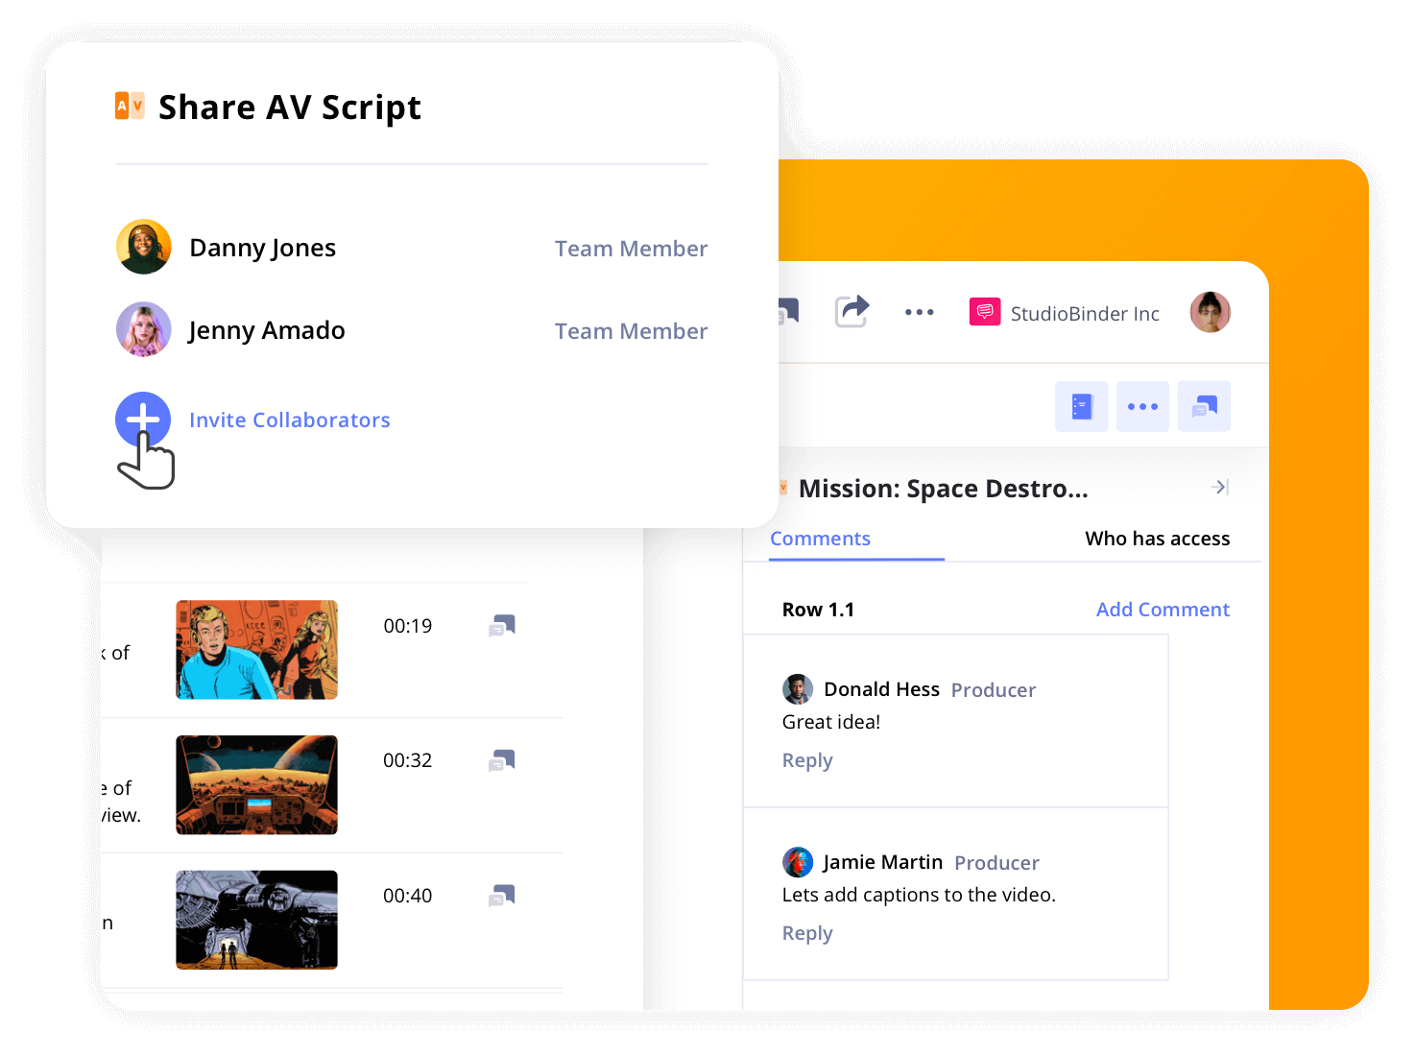
Task: Click the pink StudioBinder comments icon
Action: click(984, 312)
